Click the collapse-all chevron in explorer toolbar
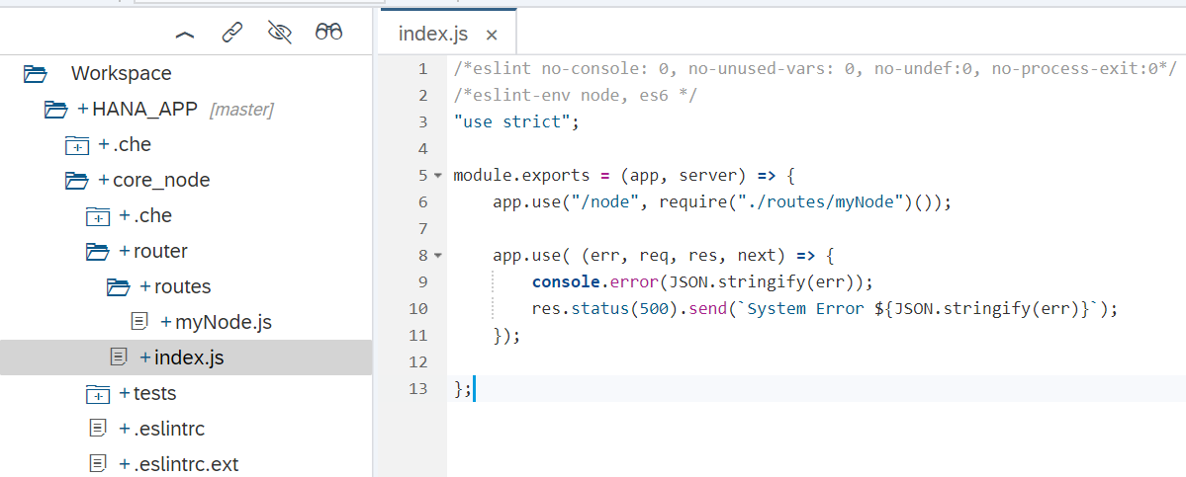Viewport: 1186px width, 477px height. tap(185, 34)
